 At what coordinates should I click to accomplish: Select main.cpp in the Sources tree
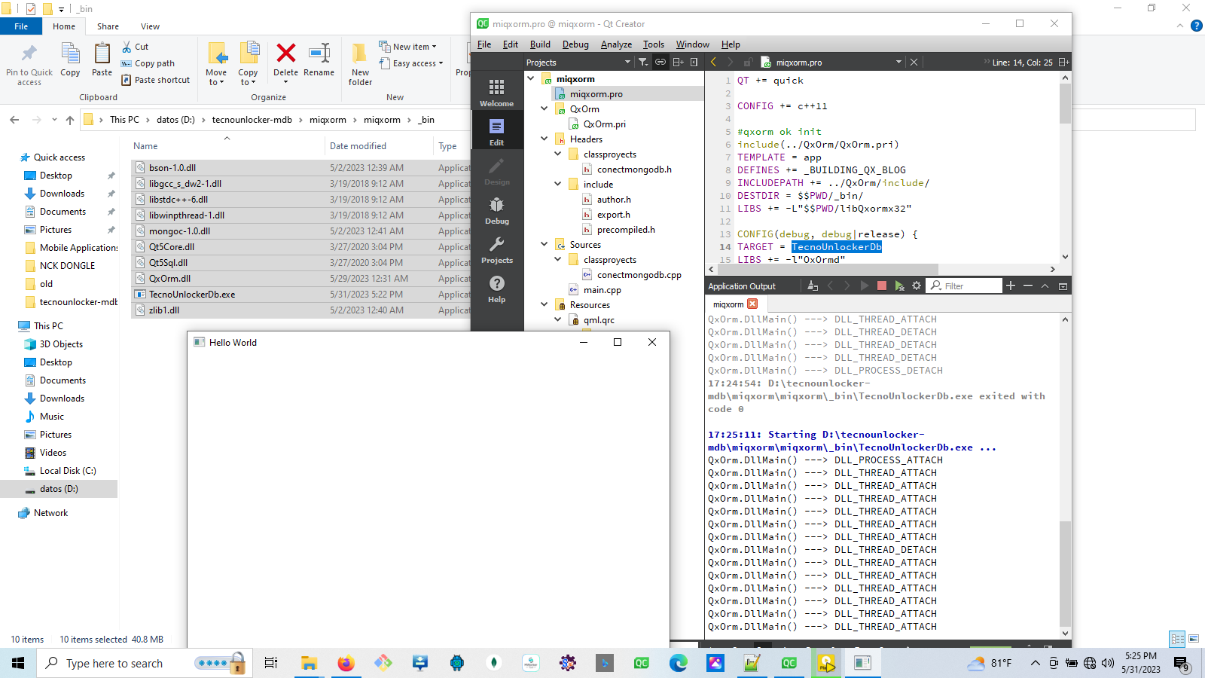pyautogui.click(x=602, y=290)
